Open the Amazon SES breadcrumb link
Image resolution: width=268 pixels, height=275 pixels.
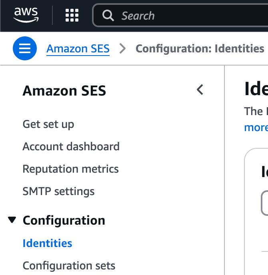coord(78,49)
